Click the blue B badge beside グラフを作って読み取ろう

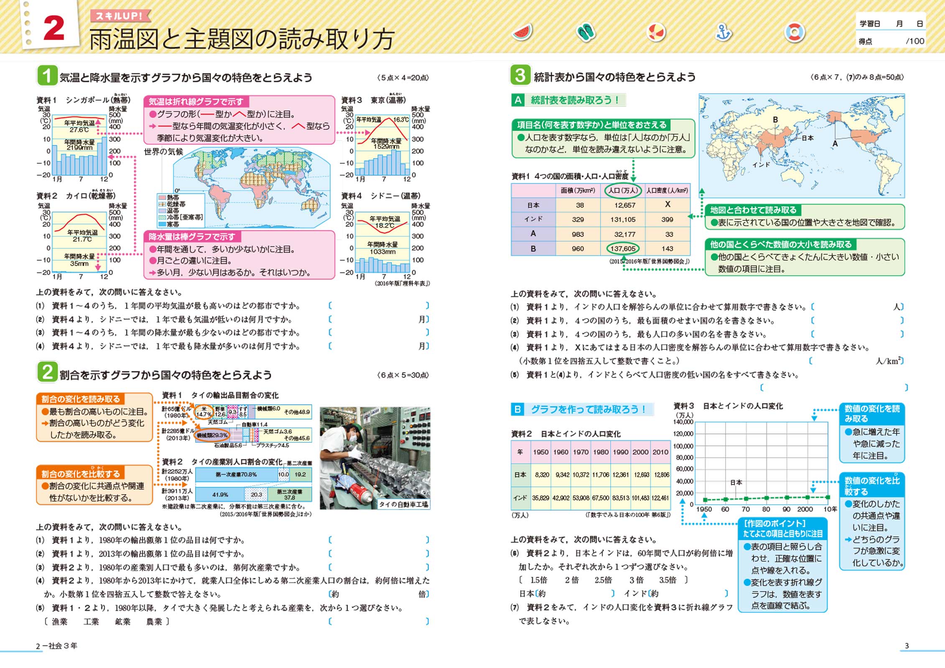tap(517, 409)
